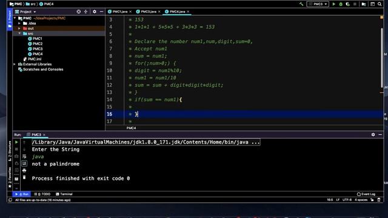Viewport: 388px width, 218px height.
Task: Select Scratches and Consoles
Action: pos(41,70)
